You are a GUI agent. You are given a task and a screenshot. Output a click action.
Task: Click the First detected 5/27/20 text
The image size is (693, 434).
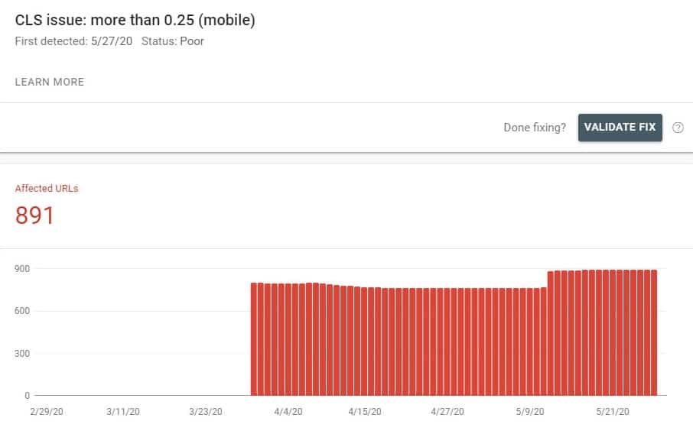coord(73,41)
